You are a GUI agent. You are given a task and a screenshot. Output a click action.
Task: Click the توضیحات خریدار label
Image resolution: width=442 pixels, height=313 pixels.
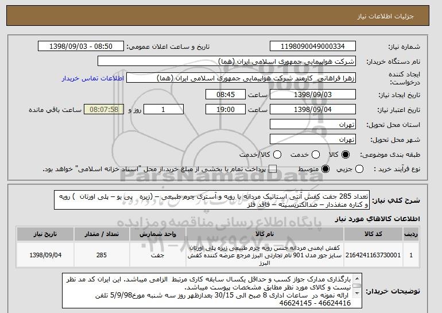click(393, 291)
